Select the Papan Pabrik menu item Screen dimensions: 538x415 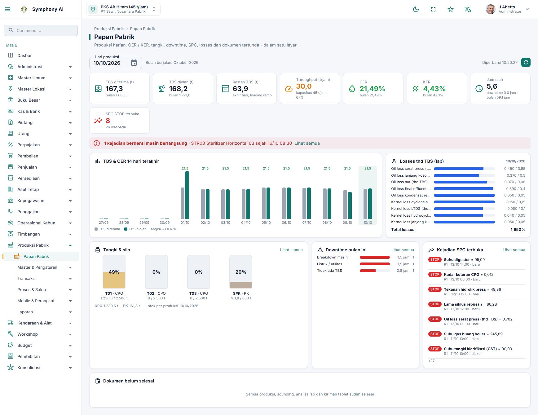tap(41, 256)
